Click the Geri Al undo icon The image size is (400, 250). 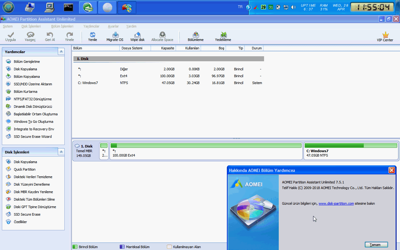[x=50, y=35]
